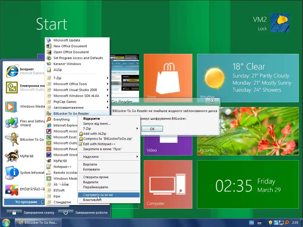Viewport: 303px width, 227px height.
Task: Click Завершення сеансу button
Action: 14,213
